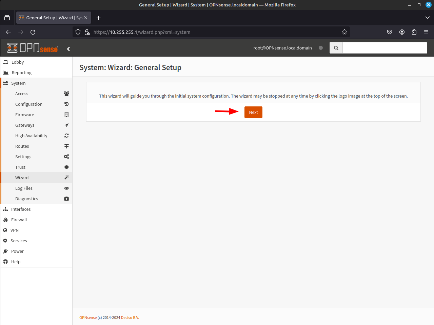Viewport: 434px width, 325px height.
Task: Click the Diagnostics medkit icon
Action: point(66,199)
